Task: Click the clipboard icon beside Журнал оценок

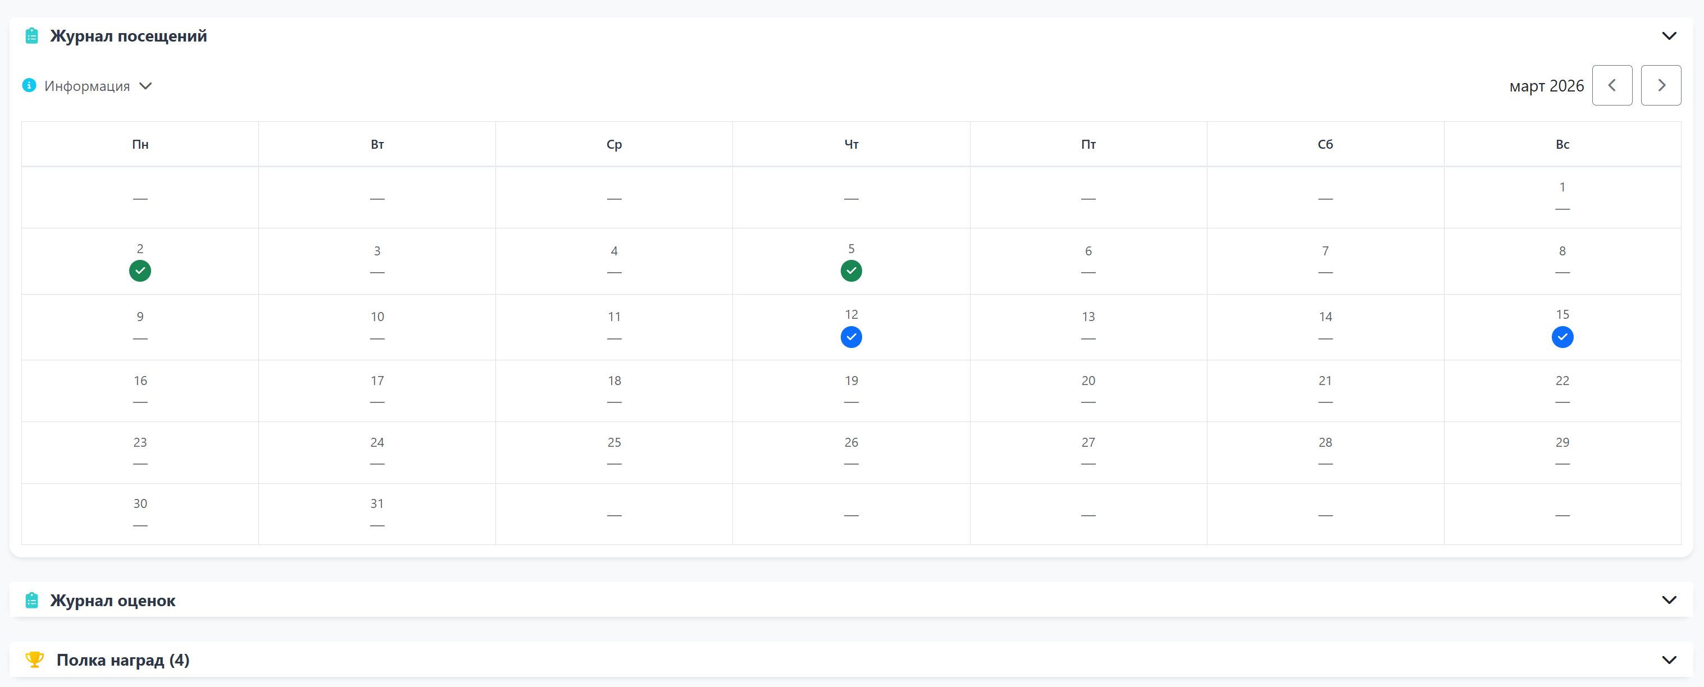Action: pyautogui.click(x=31, y=601)
